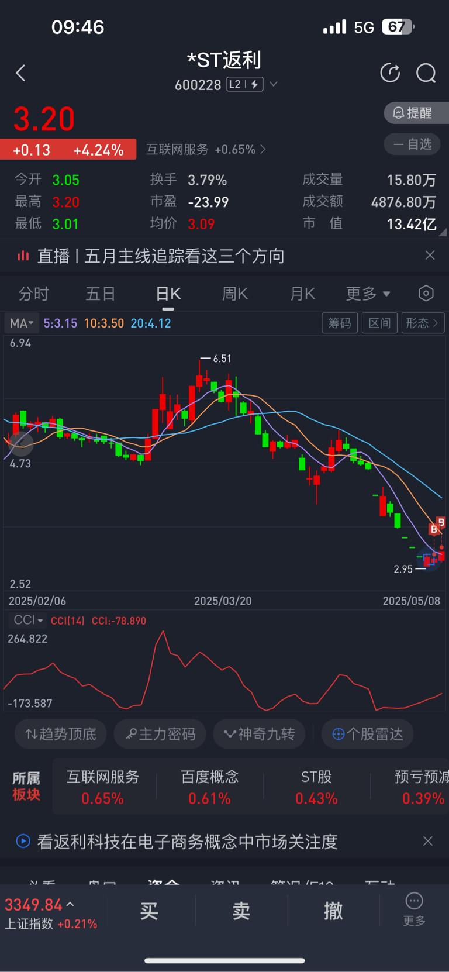
Task: Expand quote details corner triangle
Action: pyautogui.click(x=443, y=232)
